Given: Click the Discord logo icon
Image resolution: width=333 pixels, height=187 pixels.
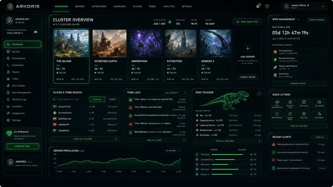Looking at the screenshot, I should 35,32.
